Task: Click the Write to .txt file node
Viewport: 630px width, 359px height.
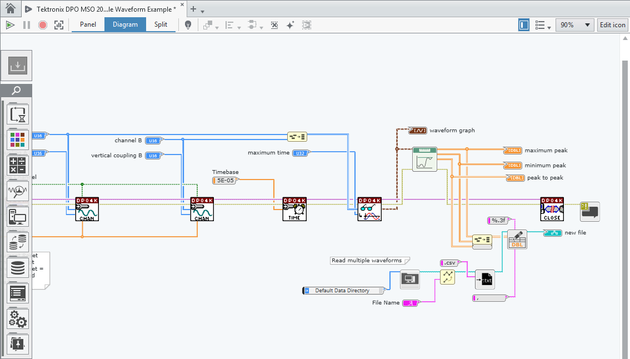Action: tap(484, 280)
